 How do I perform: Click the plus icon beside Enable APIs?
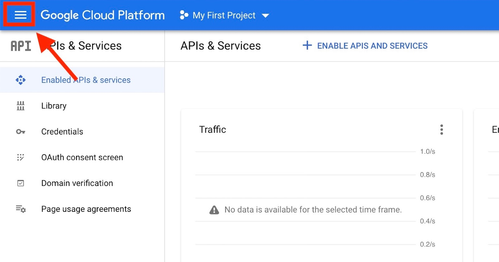307,46
